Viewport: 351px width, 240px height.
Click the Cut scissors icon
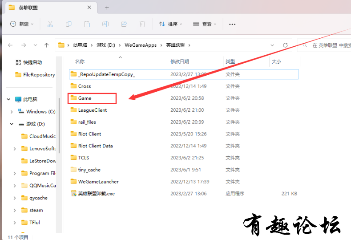point(50,24)
